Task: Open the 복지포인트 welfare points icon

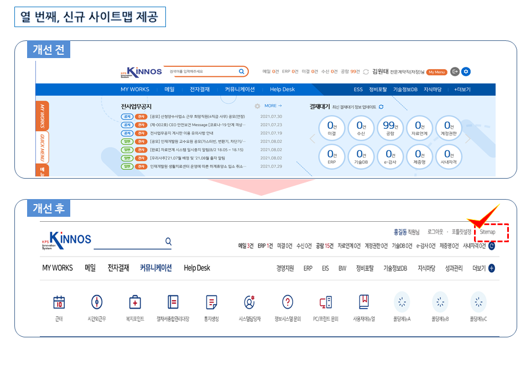Action: coord(135,302)
